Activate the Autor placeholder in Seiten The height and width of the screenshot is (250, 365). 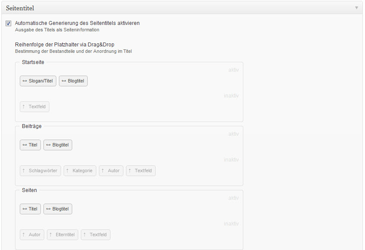pyautogui.click(x=32, y=235)
